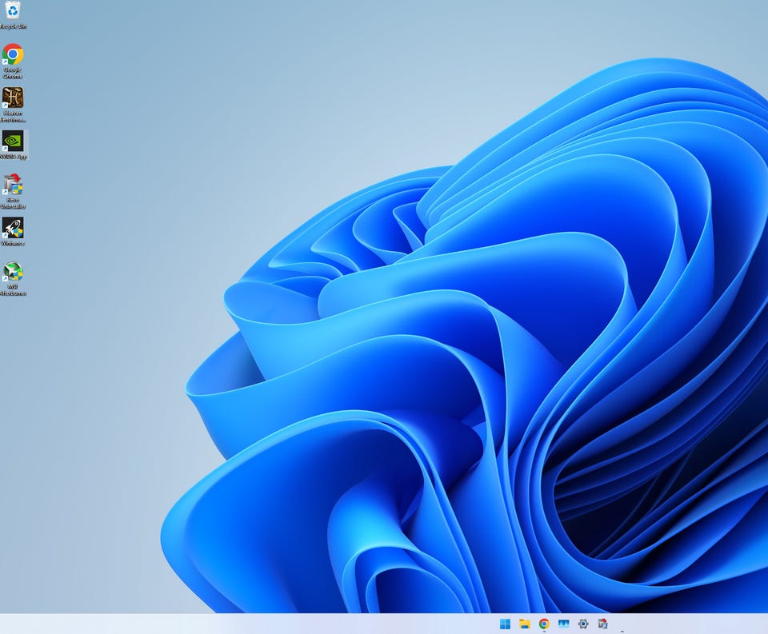Open the Windows Start menu
This screenshot has height=634, width=768.
point(505,624)
